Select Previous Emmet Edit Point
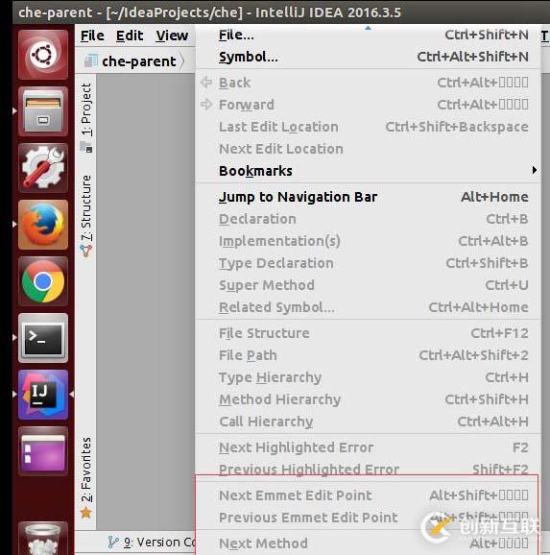 coord(368,518)
